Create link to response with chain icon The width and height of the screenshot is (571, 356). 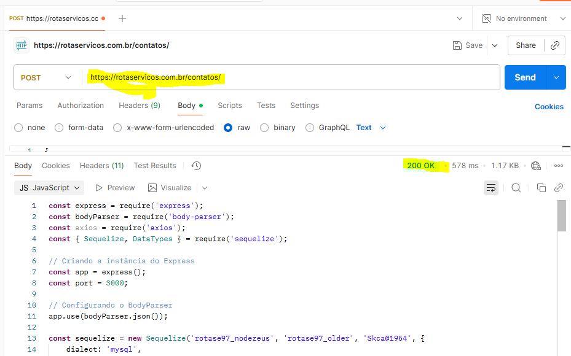click(559, 188)
